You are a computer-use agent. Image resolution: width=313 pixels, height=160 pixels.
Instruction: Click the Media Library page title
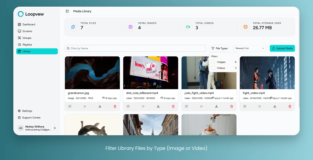(82, 11)
